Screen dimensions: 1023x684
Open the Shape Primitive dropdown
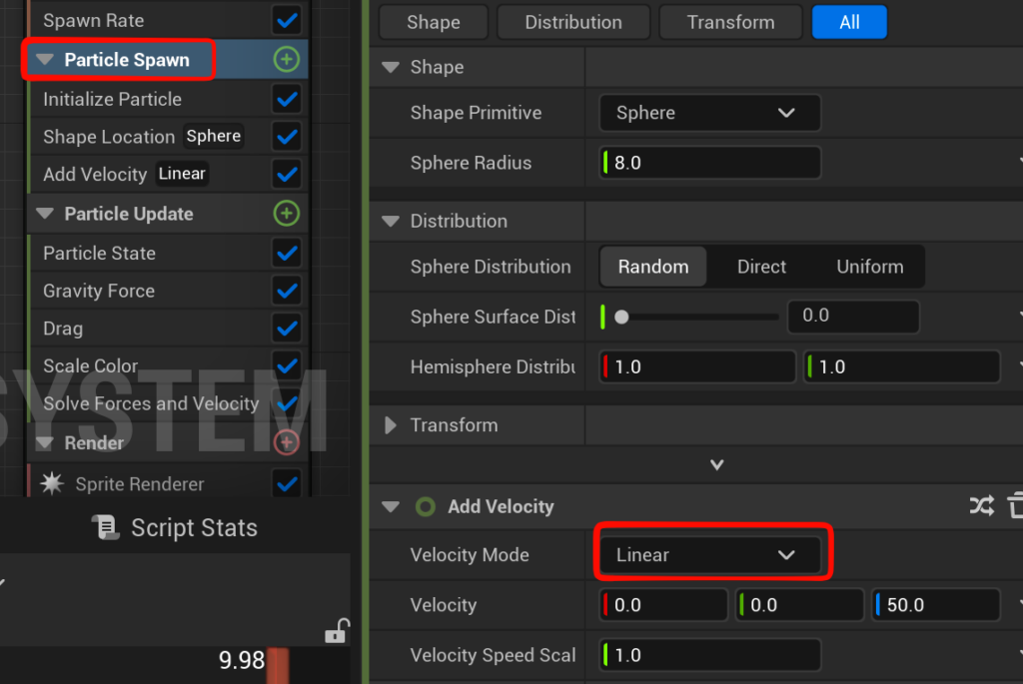click(x=709, y=113)
